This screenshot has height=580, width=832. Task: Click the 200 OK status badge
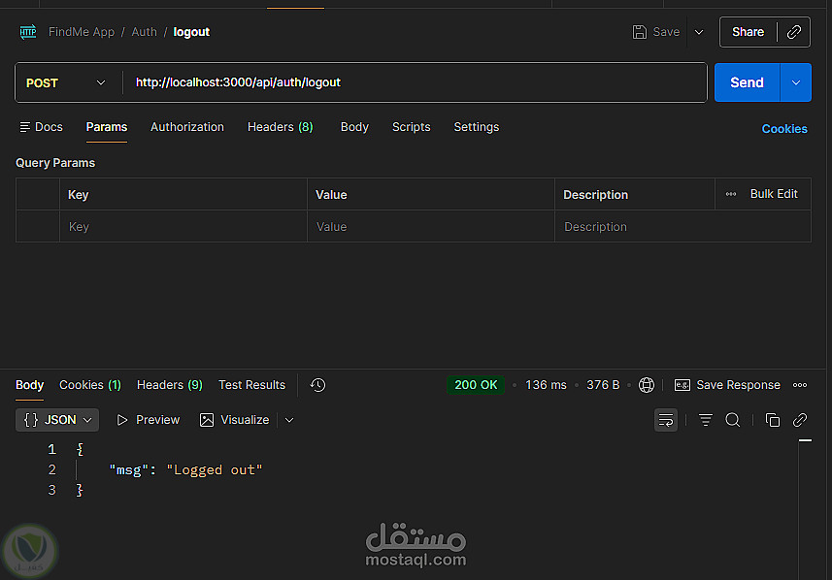point(476,385)
